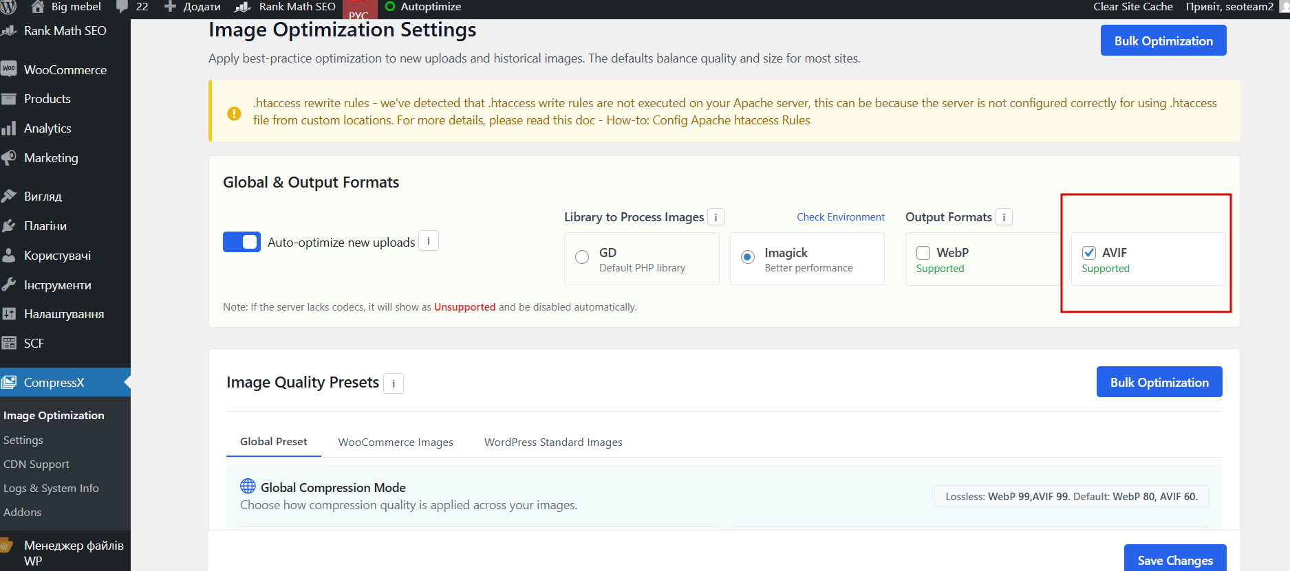Click the Analytics bar chart icon

tap(9, 128)
